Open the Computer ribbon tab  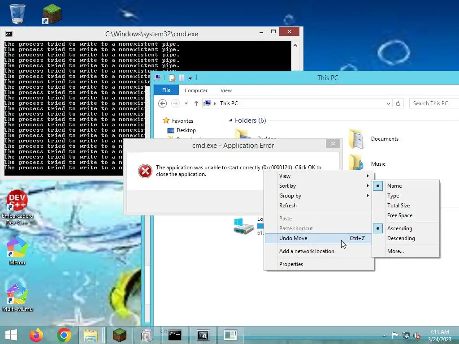pyautogui.click(x=196, y=90)
